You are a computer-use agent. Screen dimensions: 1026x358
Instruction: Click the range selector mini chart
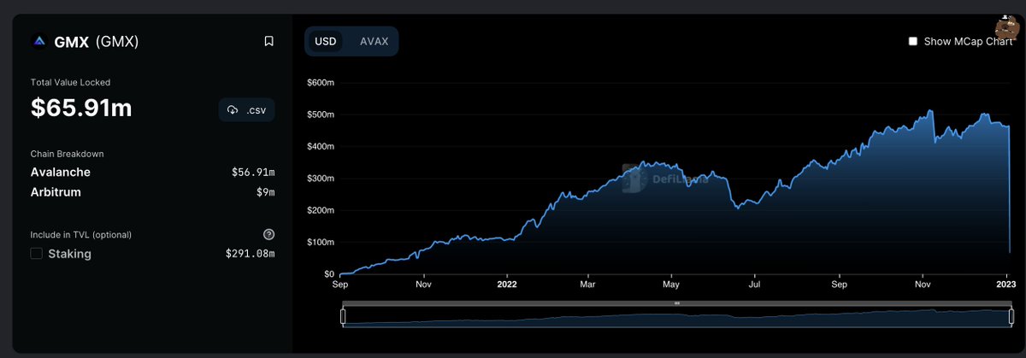click(x=676, y=317)
